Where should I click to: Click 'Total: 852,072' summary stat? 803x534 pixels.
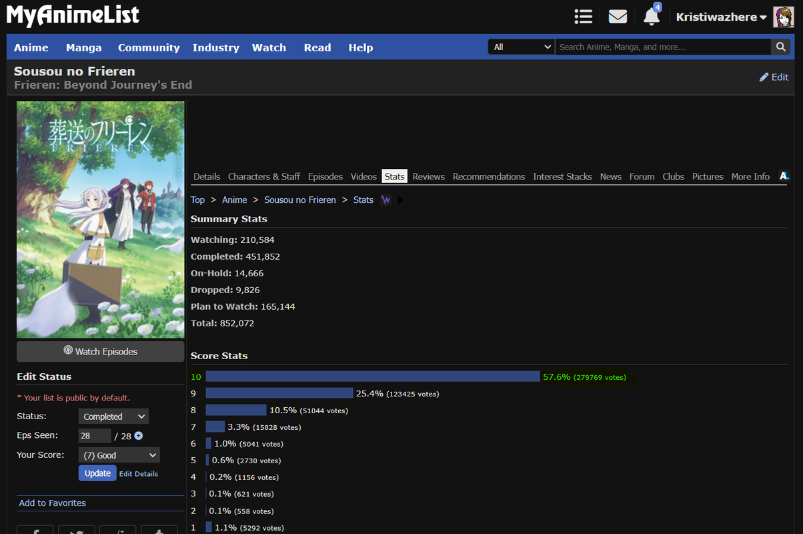coord(223,324)
